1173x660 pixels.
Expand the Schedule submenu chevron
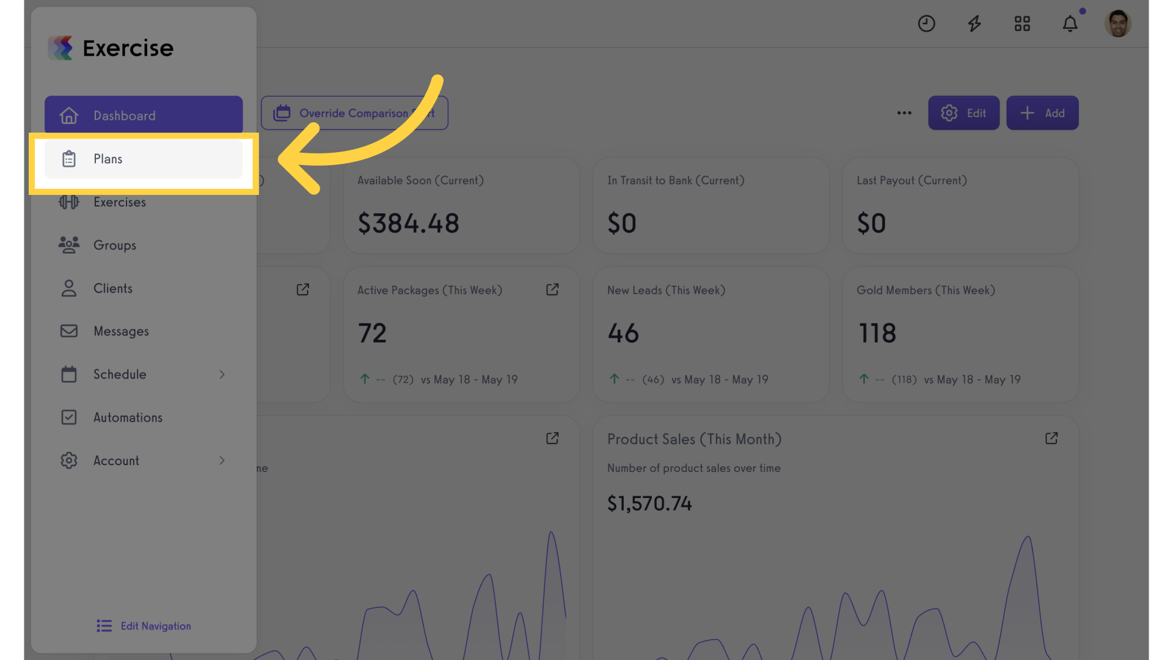(222, 375)
